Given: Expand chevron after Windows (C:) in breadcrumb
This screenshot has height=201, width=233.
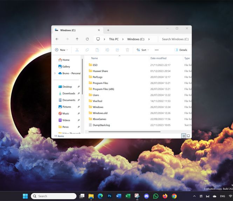Looking at the screenshot, I should [149, 39].
